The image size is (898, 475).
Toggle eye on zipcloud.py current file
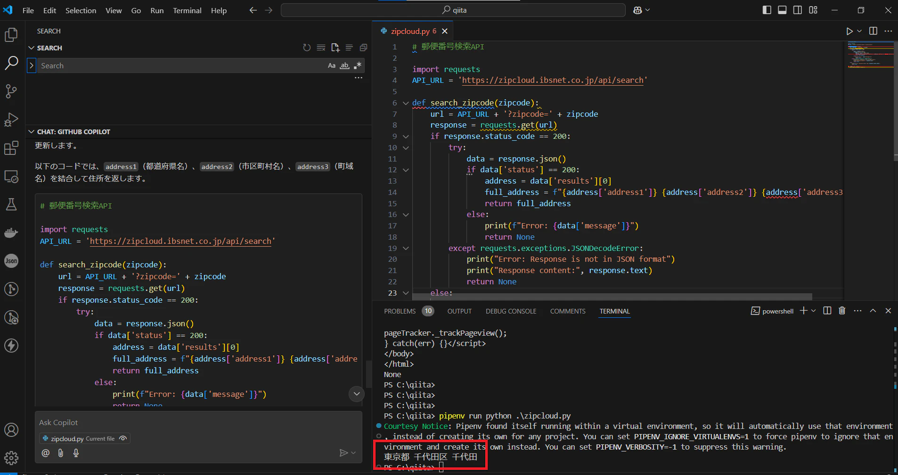[x=123, y=438]
